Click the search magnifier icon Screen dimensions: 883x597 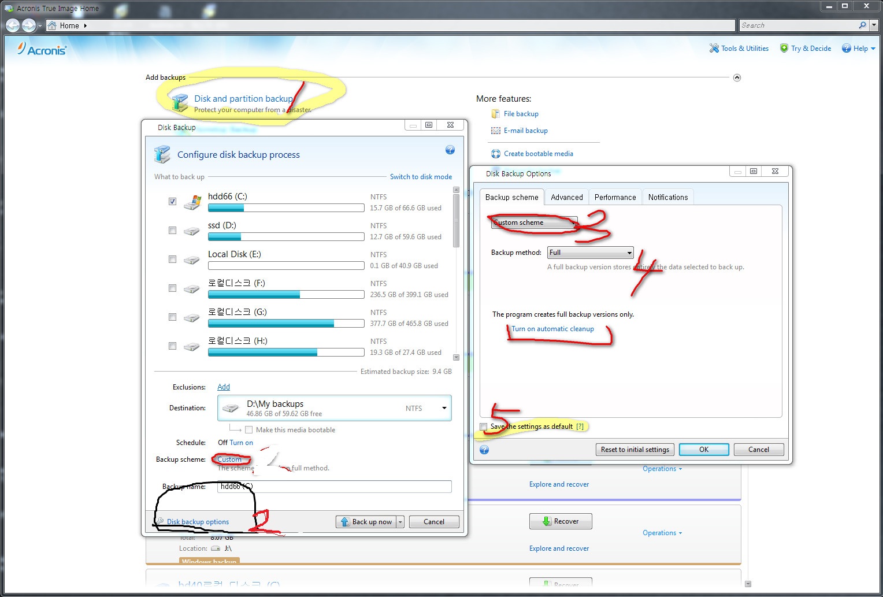click(x=862, y=25)
